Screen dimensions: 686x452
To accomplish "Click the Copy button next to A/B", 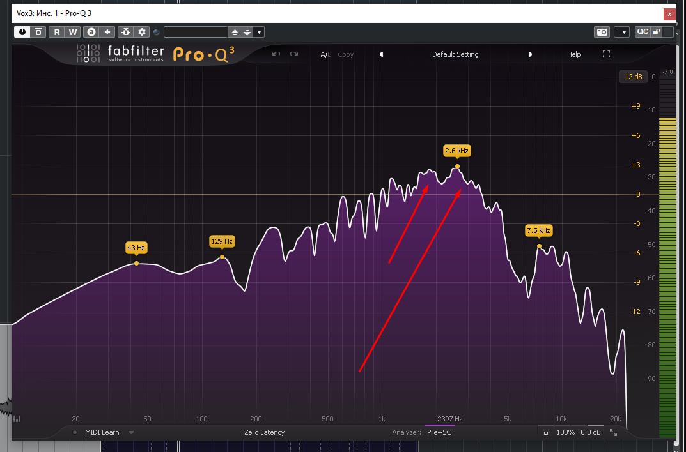I will click(345, 55).
